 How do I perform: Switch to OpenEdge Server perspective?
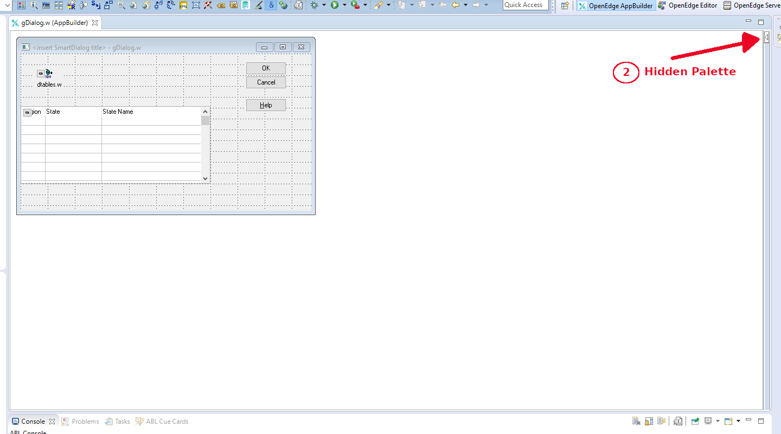click(752, 5)
